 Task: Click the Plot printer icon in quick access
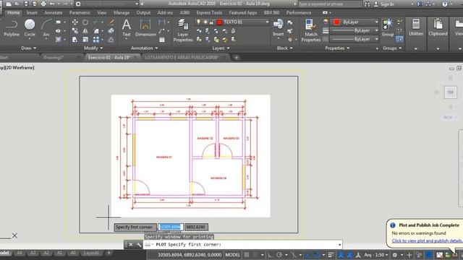point(43,4)
